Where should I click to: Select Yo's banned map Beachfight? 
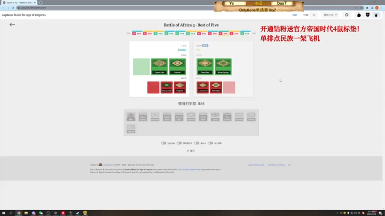[216, 87]
